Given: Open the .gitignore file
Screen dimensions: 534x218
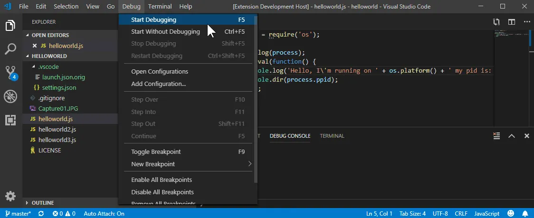Looking at the screenshot, I should (x=70, y=98).
